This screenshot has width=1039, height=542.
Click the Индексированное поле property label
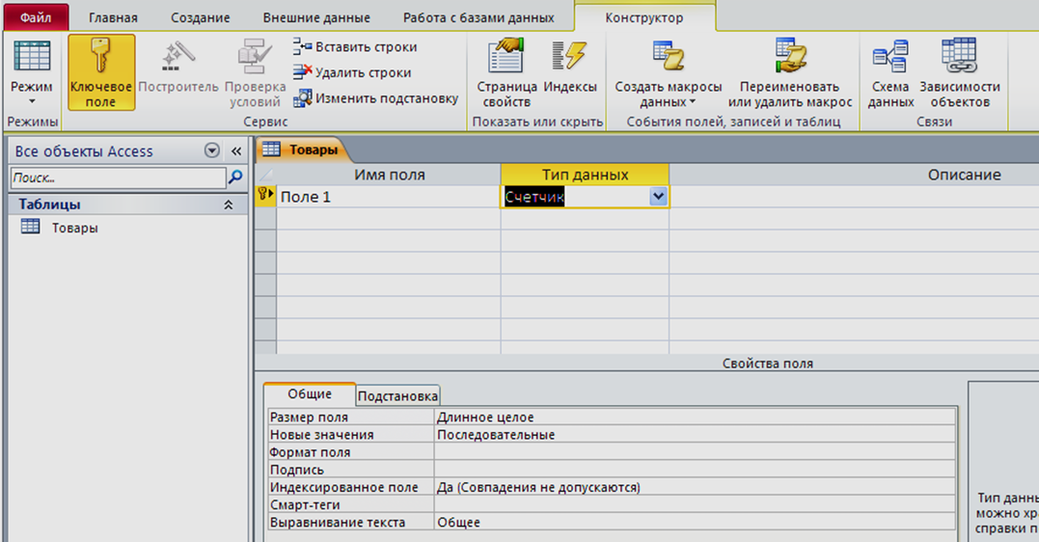point(343,488)
